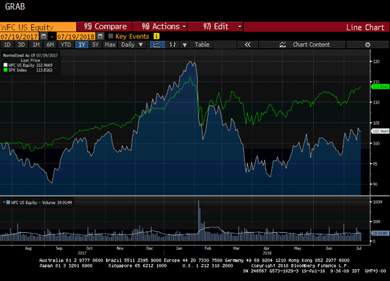Select the 5Y time range tab
This screenshot has height=281, width=390.
(x=96, y=44)
